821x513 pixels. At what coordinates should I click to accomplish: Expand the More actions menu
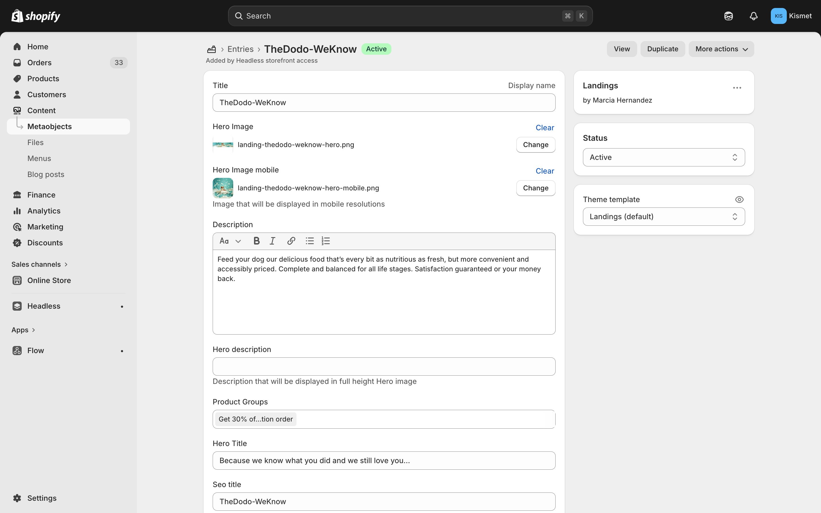point(721,49)
